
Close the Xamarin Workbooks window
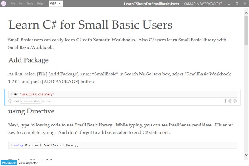tap(245, 4)
